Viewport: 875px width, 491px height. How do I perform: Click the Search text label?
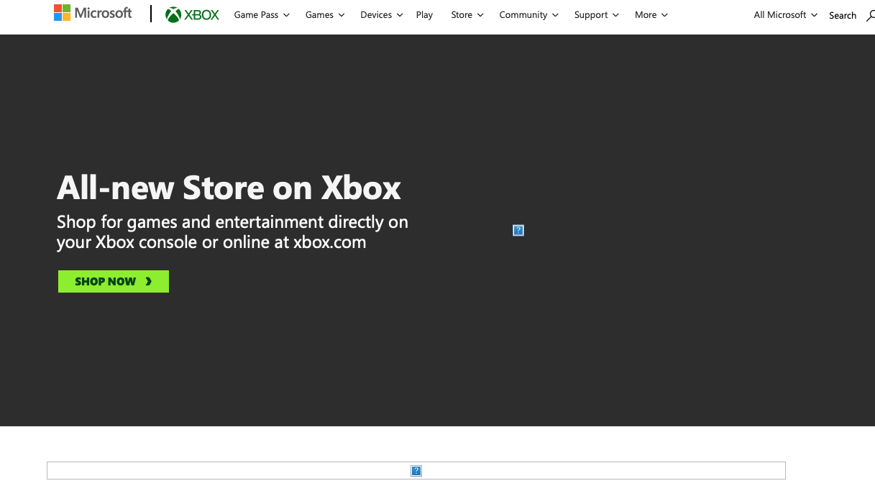tap(843, 15)
